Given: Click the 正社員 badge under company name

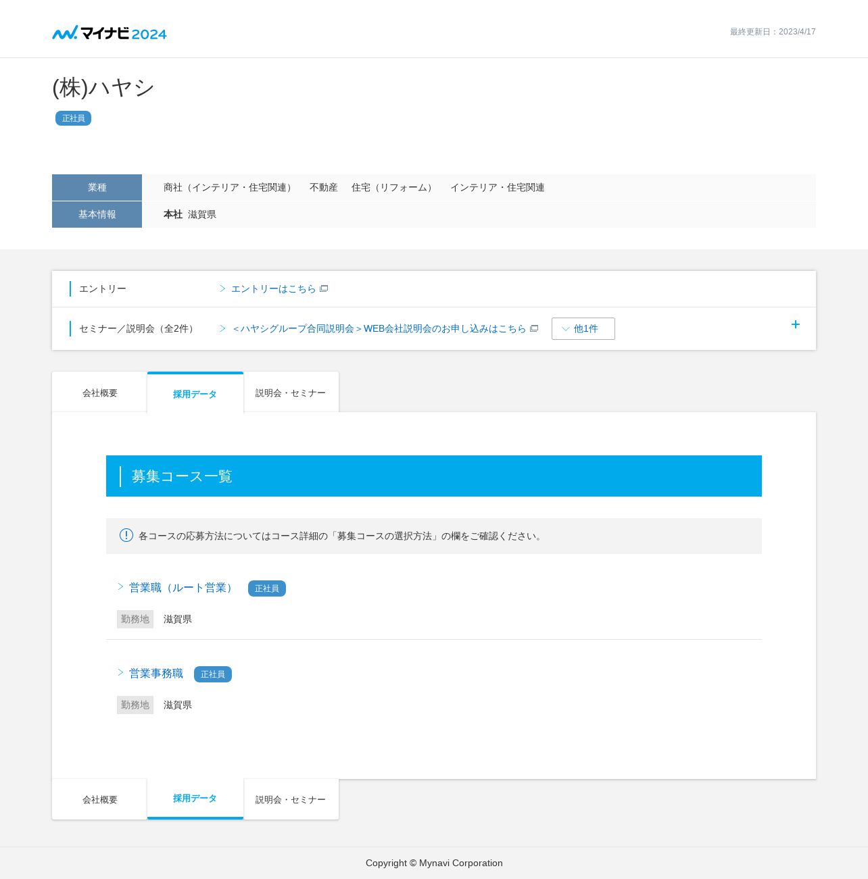Looking at the screenshot, I should [x=73, y=118].
